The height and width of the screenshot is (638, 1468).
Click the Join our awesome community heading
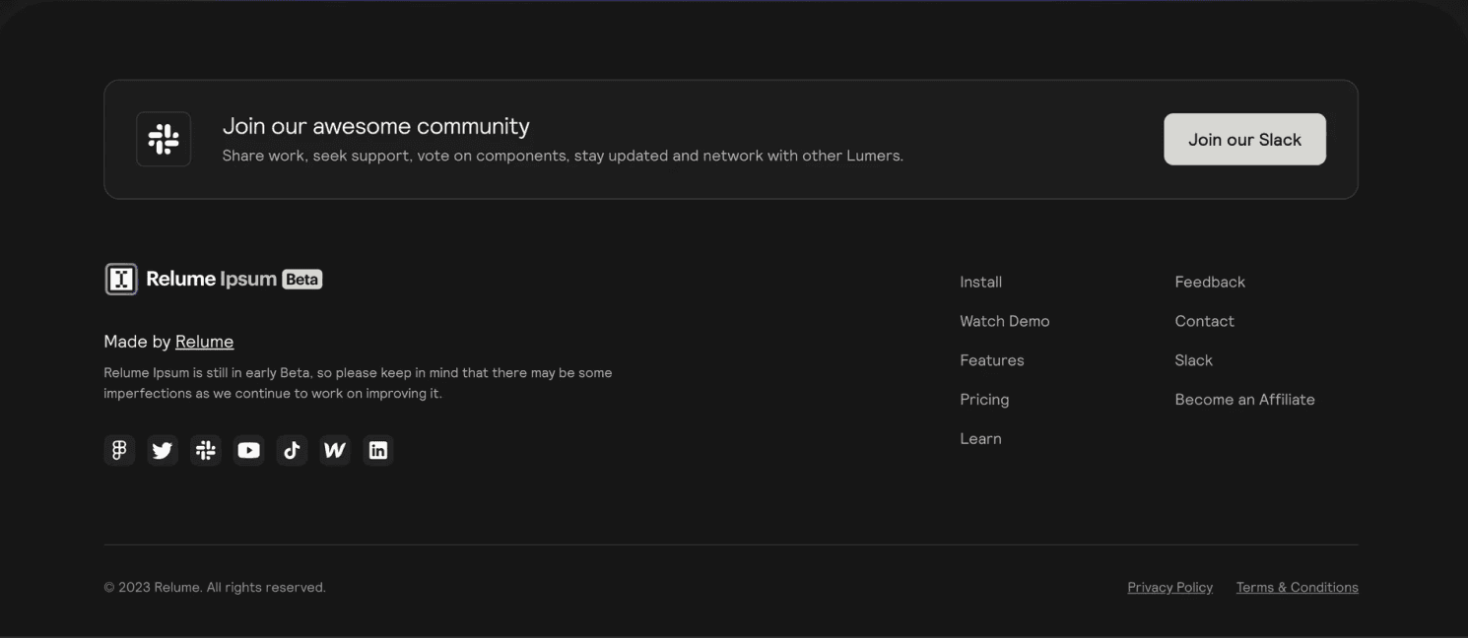tap(375, 126)
